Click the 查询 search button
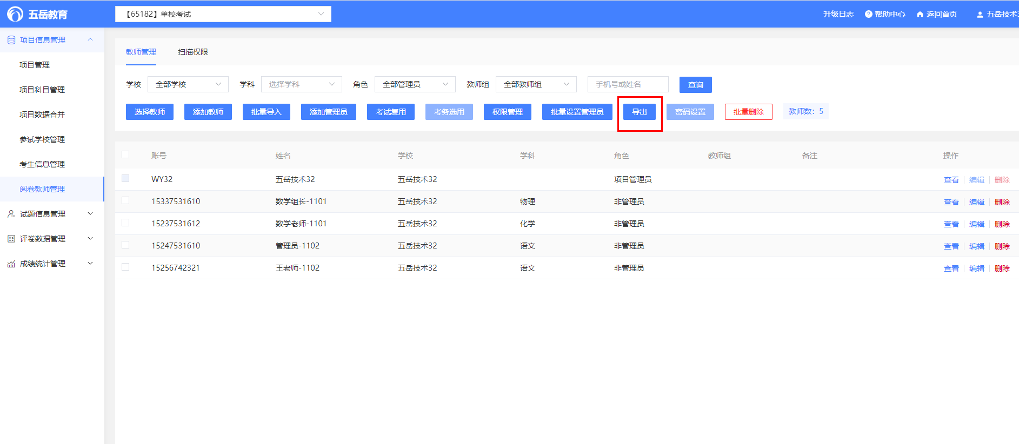The height and width of the screenshot is (444, 1019). 696,85
